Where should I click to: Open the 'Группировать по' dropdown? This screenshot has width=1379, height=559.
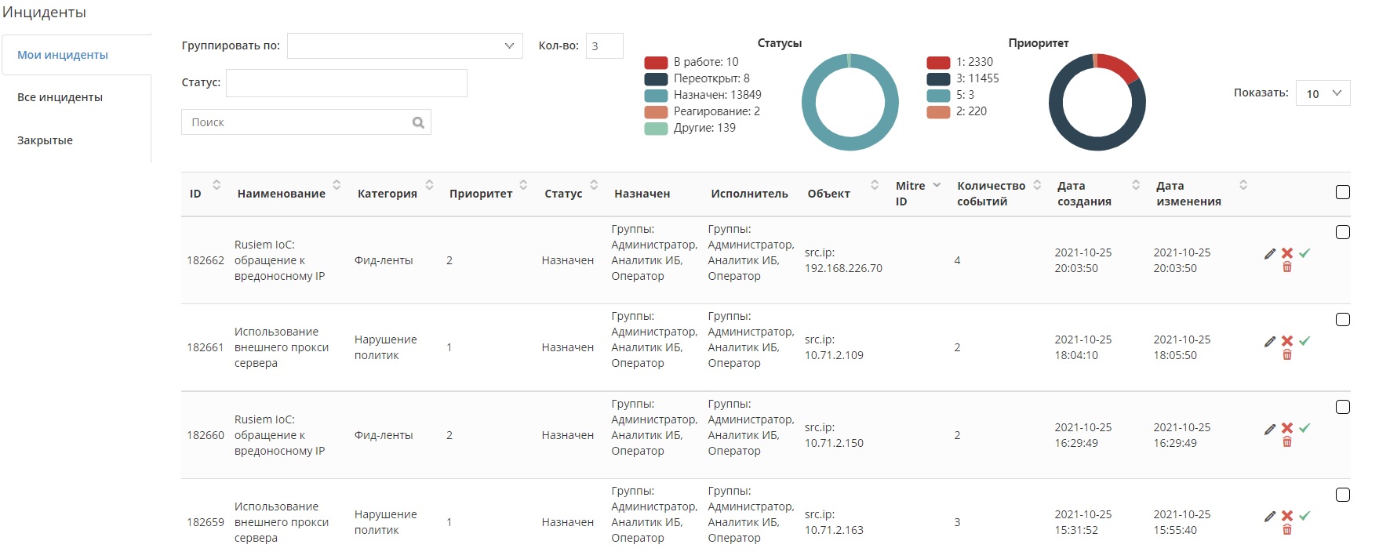[x=405, y=45]
